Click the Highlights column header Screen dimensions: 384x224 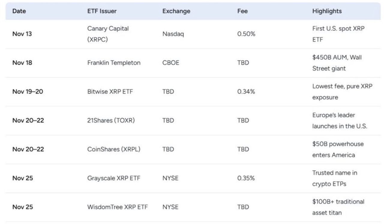327,11
